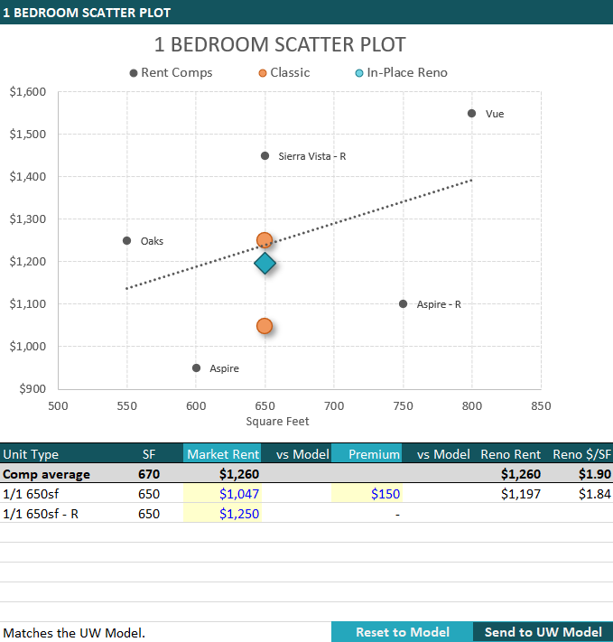Click the Sierra Vista - R data point
The image size is (613, 642).
[265, 156]
